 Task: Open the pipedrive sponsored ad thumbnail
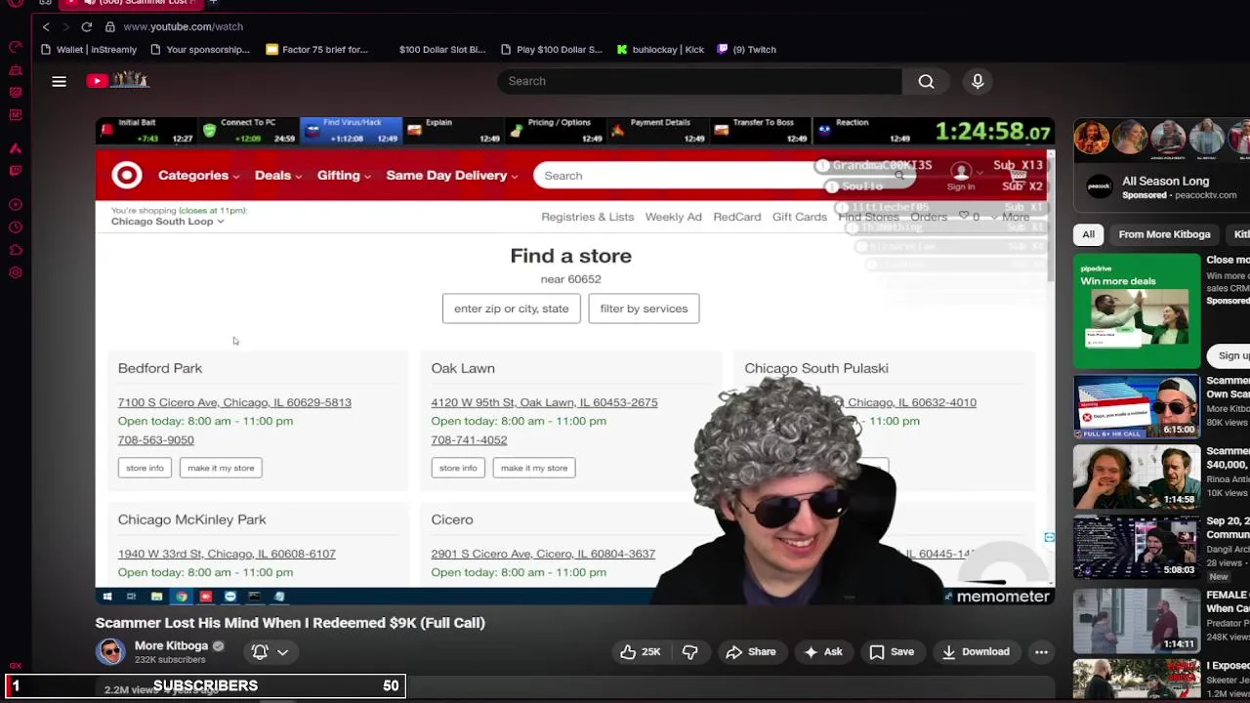click(x=1137, y=310)
